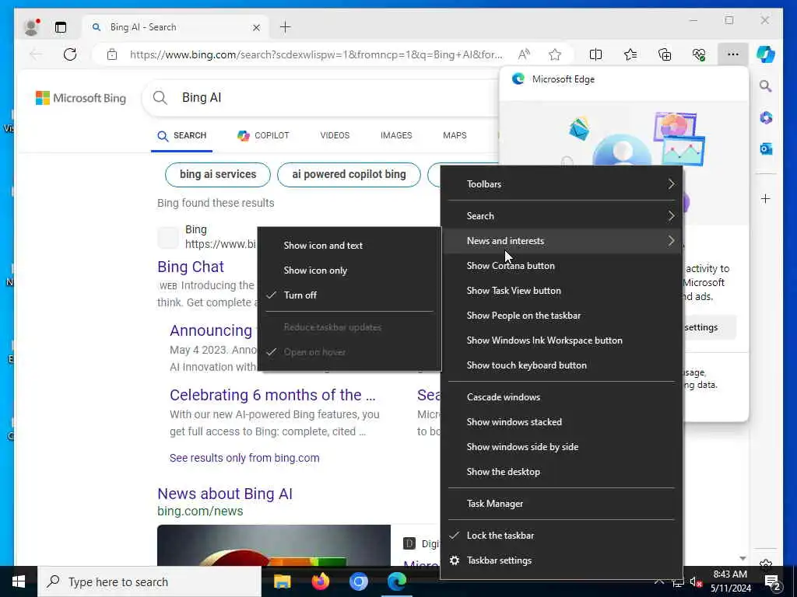Toggle 'Show People on the taskbar'
797x597 pixels.
561,316
